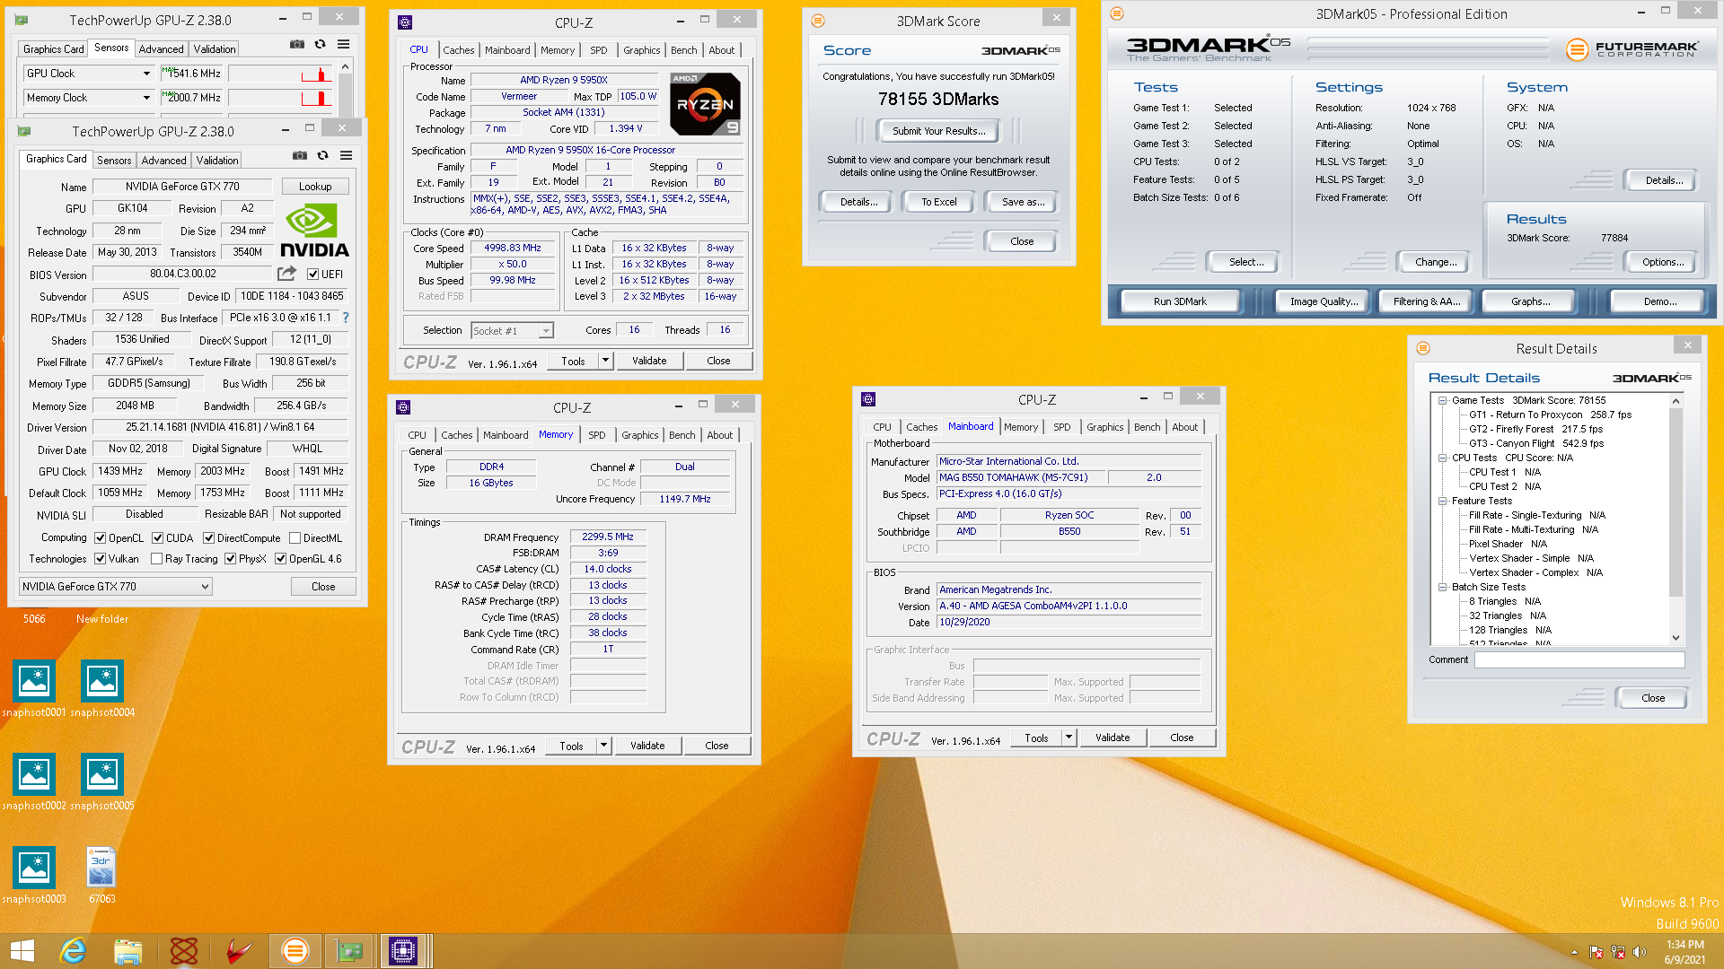1724x969 pixels.
Task: Open Tools dropdown arrow in CPU-Z Mainboard window
Action: tap(1069, 738)
